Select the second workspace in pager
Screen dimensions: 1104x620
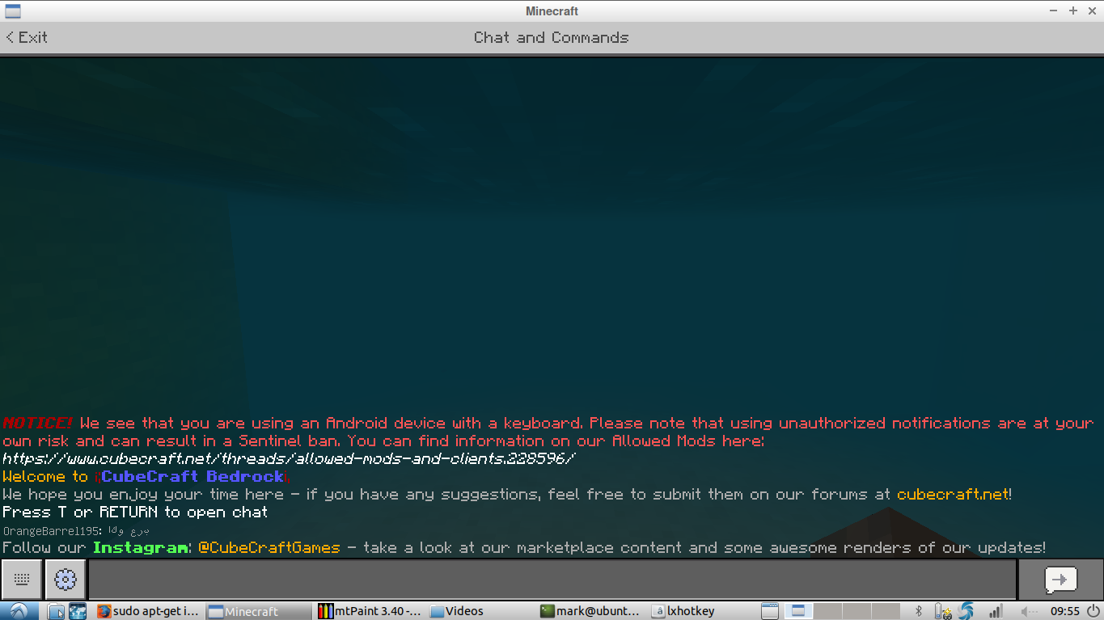click(826, 611)
